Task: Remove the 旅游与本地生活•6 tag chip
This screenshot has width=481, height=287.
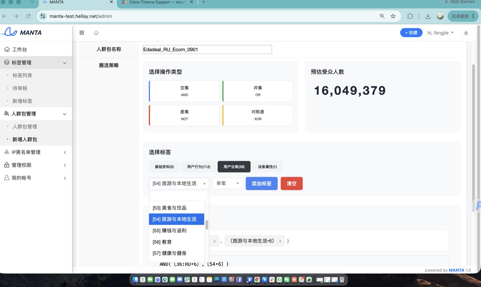Action: coord(280,241)
